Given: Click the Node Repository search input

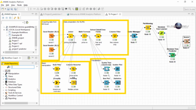Looking at the screenshot, I should point(23,67).
